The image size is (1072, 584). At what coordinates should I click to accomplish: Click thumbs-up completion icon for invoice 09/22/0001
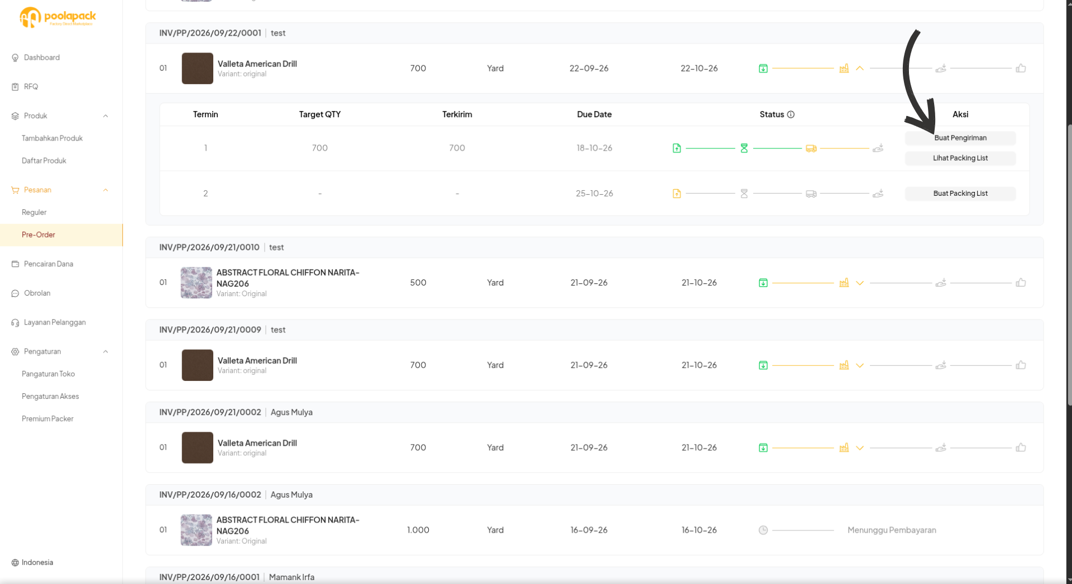1021,68
